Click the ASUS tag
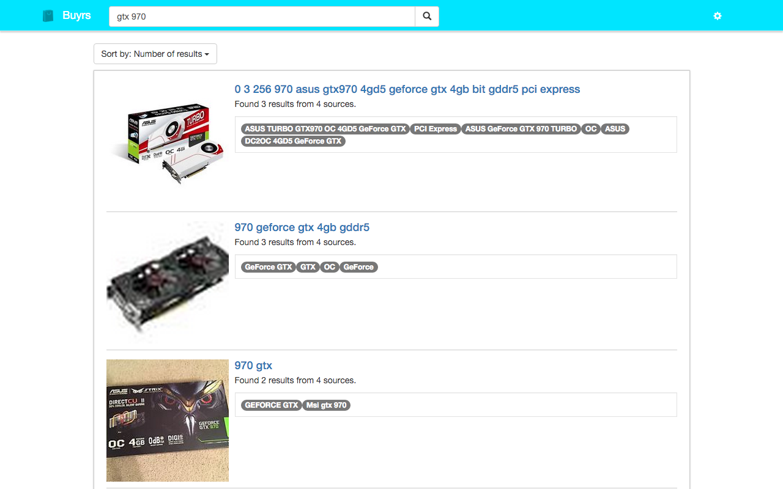Image resolution: width=783 pixels, height=489 pixels. 615,129
